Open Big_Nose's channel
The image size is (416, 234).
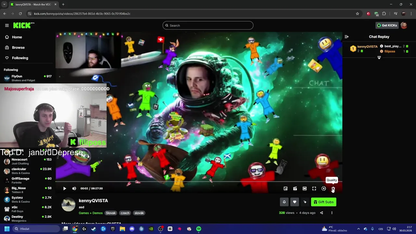pos(28,190)
